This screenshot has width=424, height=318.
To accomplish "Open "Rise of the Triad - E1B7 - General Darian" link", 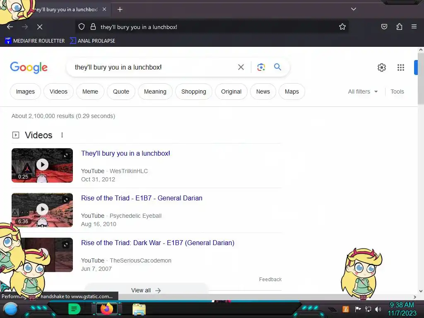I will (x=142, y=198).
